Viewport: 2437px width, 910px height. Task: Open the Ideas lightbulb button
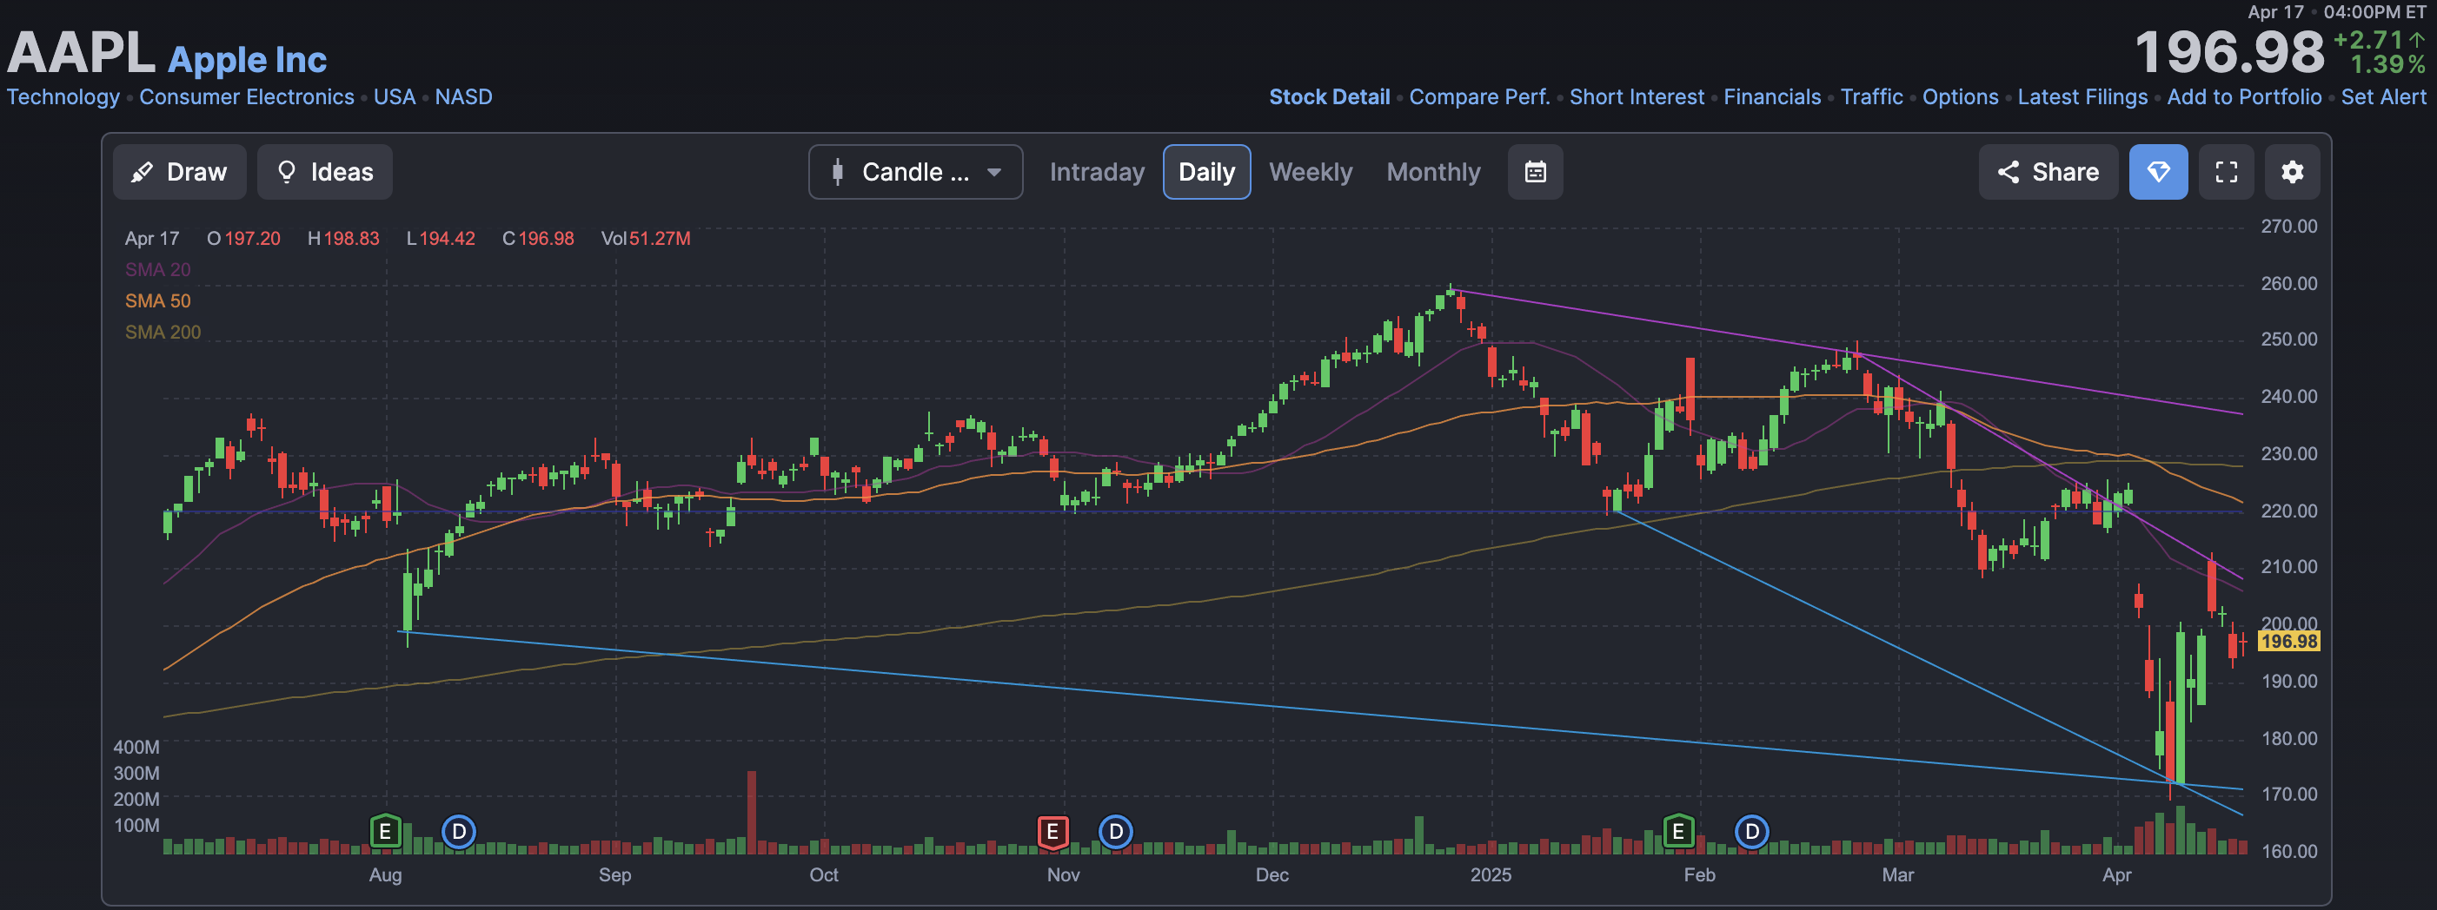point(324,172)
